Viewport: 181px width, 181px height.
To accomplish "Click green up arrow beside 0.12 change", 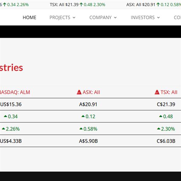I will (x=83, y=116).
